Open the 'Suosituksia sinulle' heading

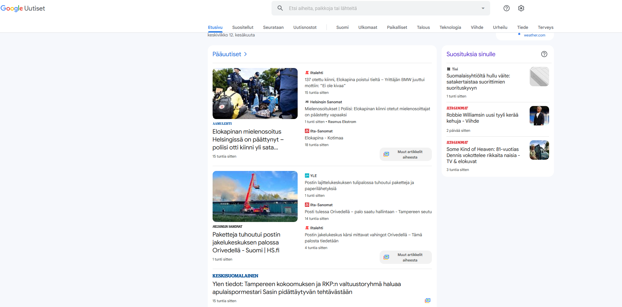pos(471,54)
